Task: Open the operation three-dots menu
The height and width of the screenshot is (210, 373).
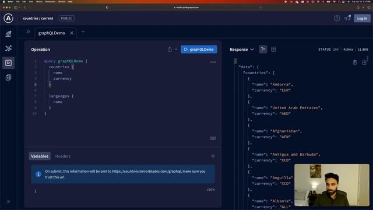Action: [213, 62]
